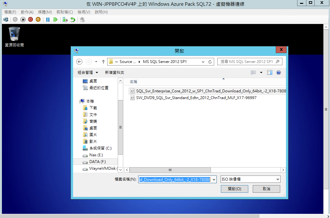Click the Ctrl+Alt+Del toolbar icon
Viewport: 330px width, 218px height.
(x=6, y=19)
